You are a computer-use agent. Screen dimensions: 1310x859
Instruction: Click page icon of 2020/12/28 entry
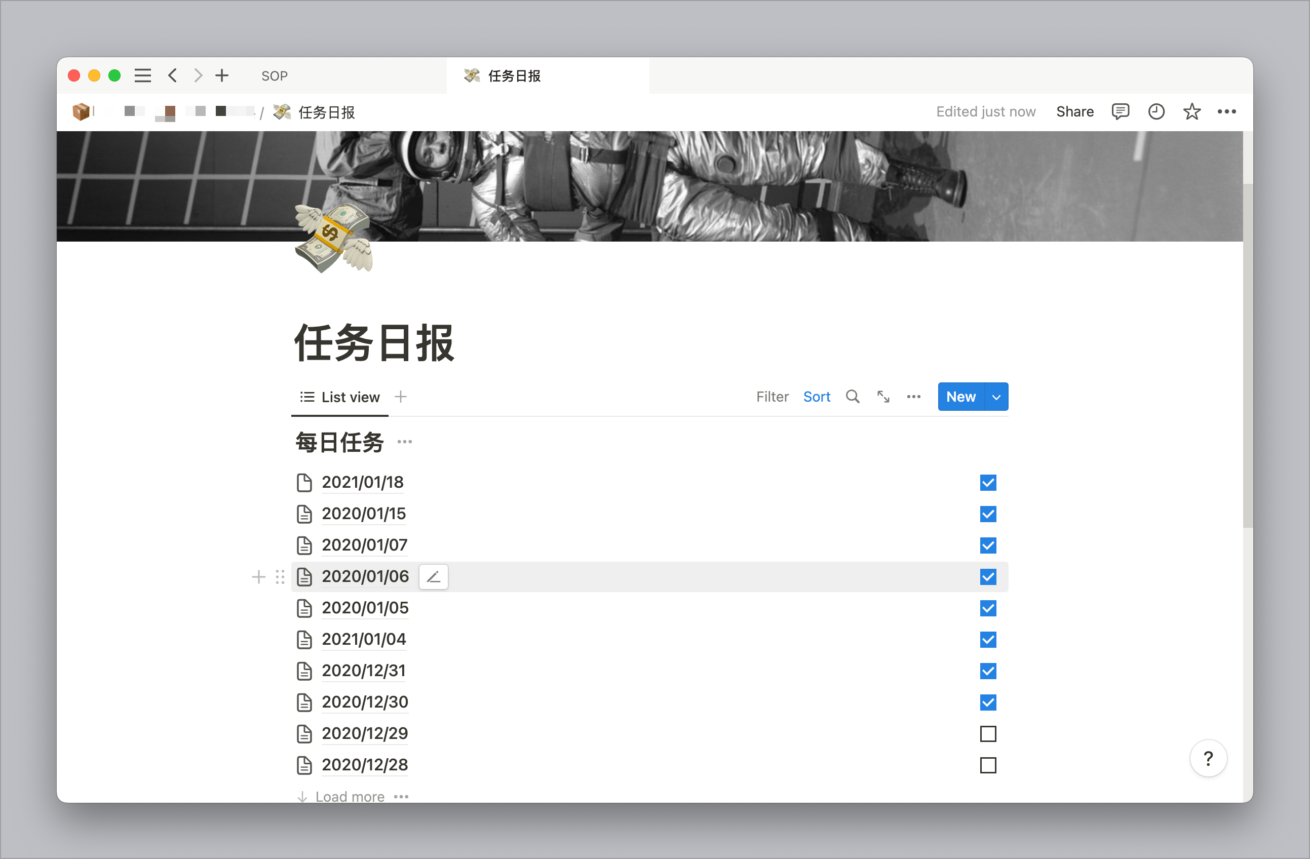(304, 765)
